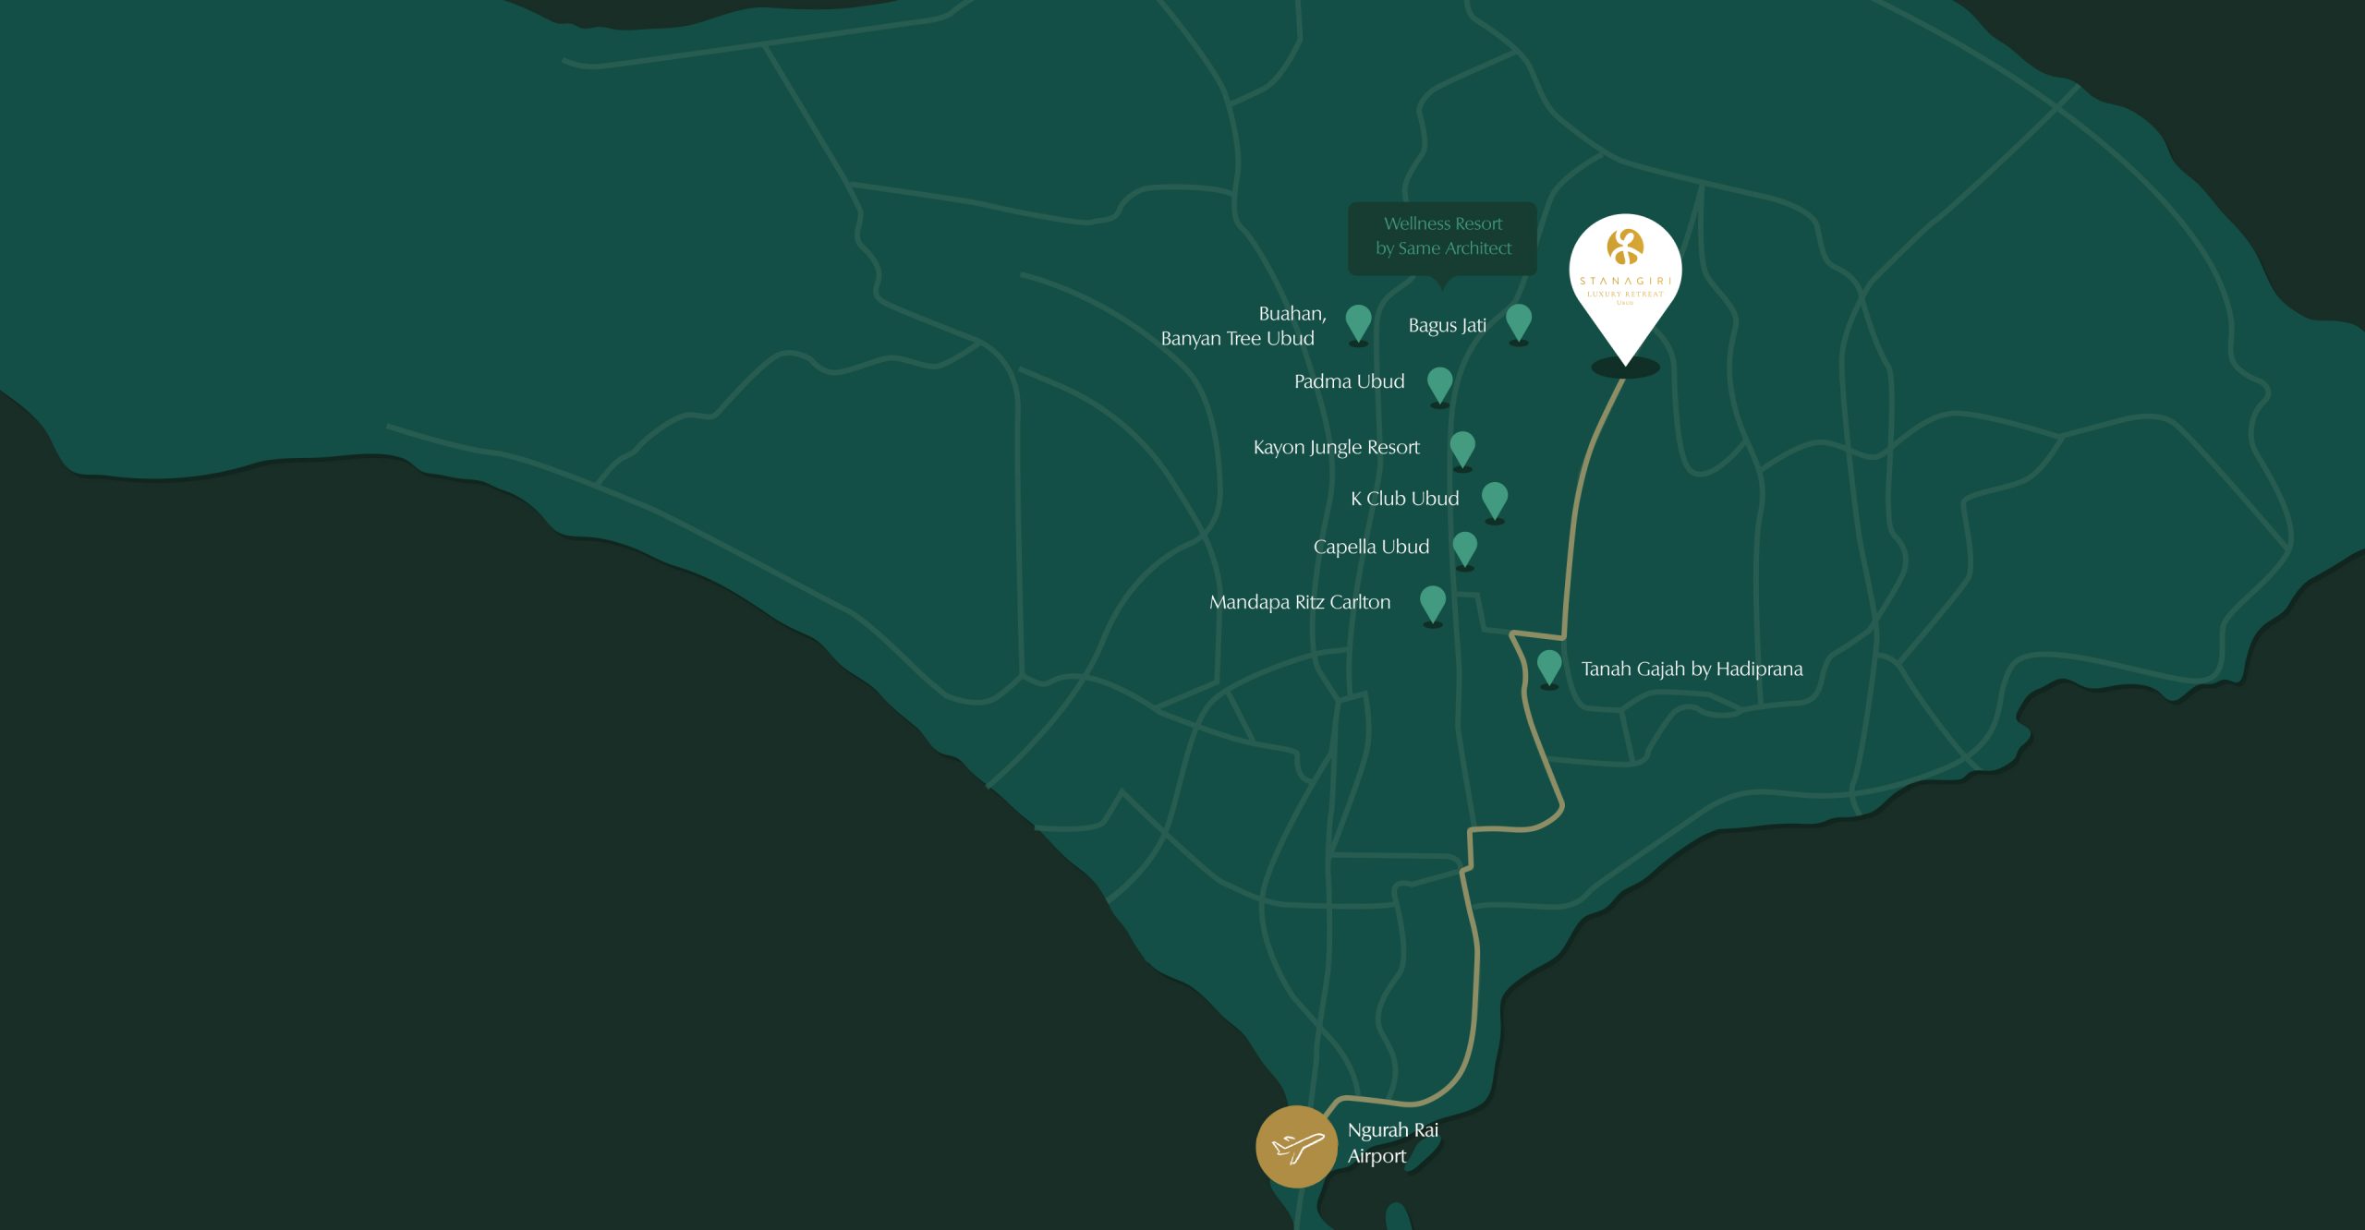Select the Buahan Banyan Tree Ubud pin
Screen dimensions: 2365x1230
pyautogui.click(x=1358, y=323)
